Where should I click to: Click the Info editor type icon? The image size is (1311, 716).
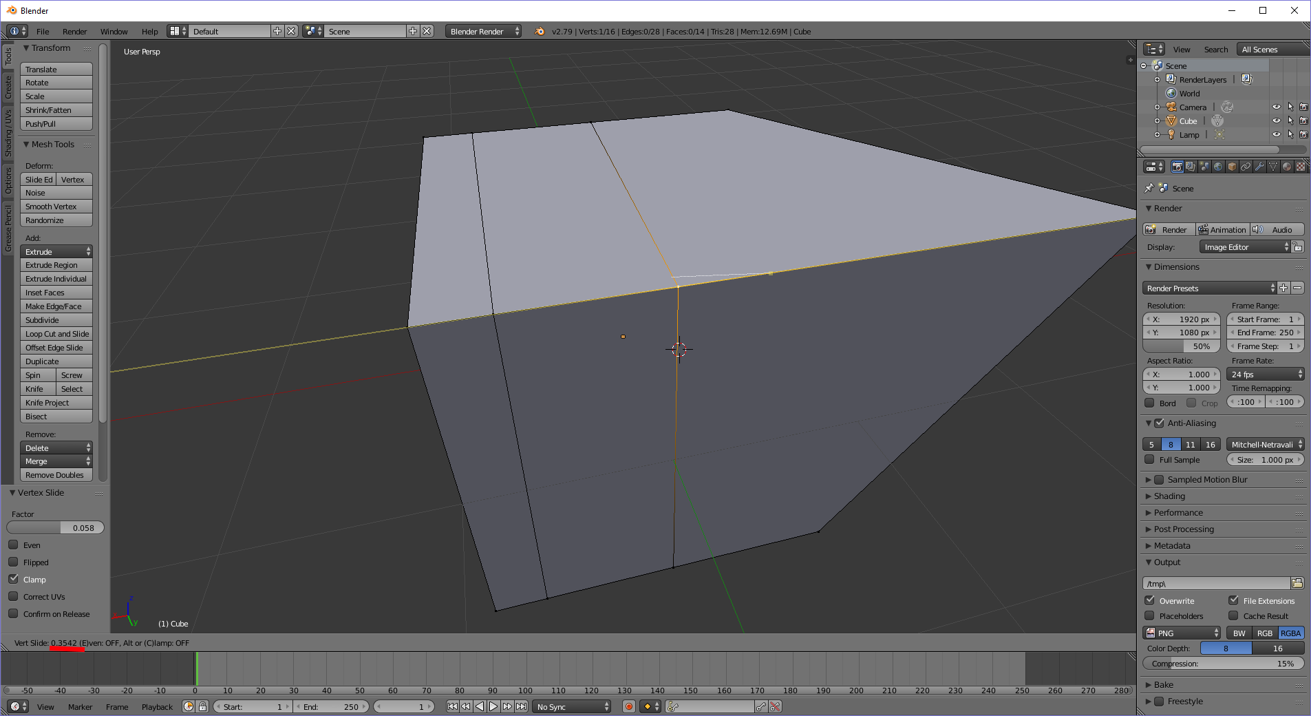(17, 31)
